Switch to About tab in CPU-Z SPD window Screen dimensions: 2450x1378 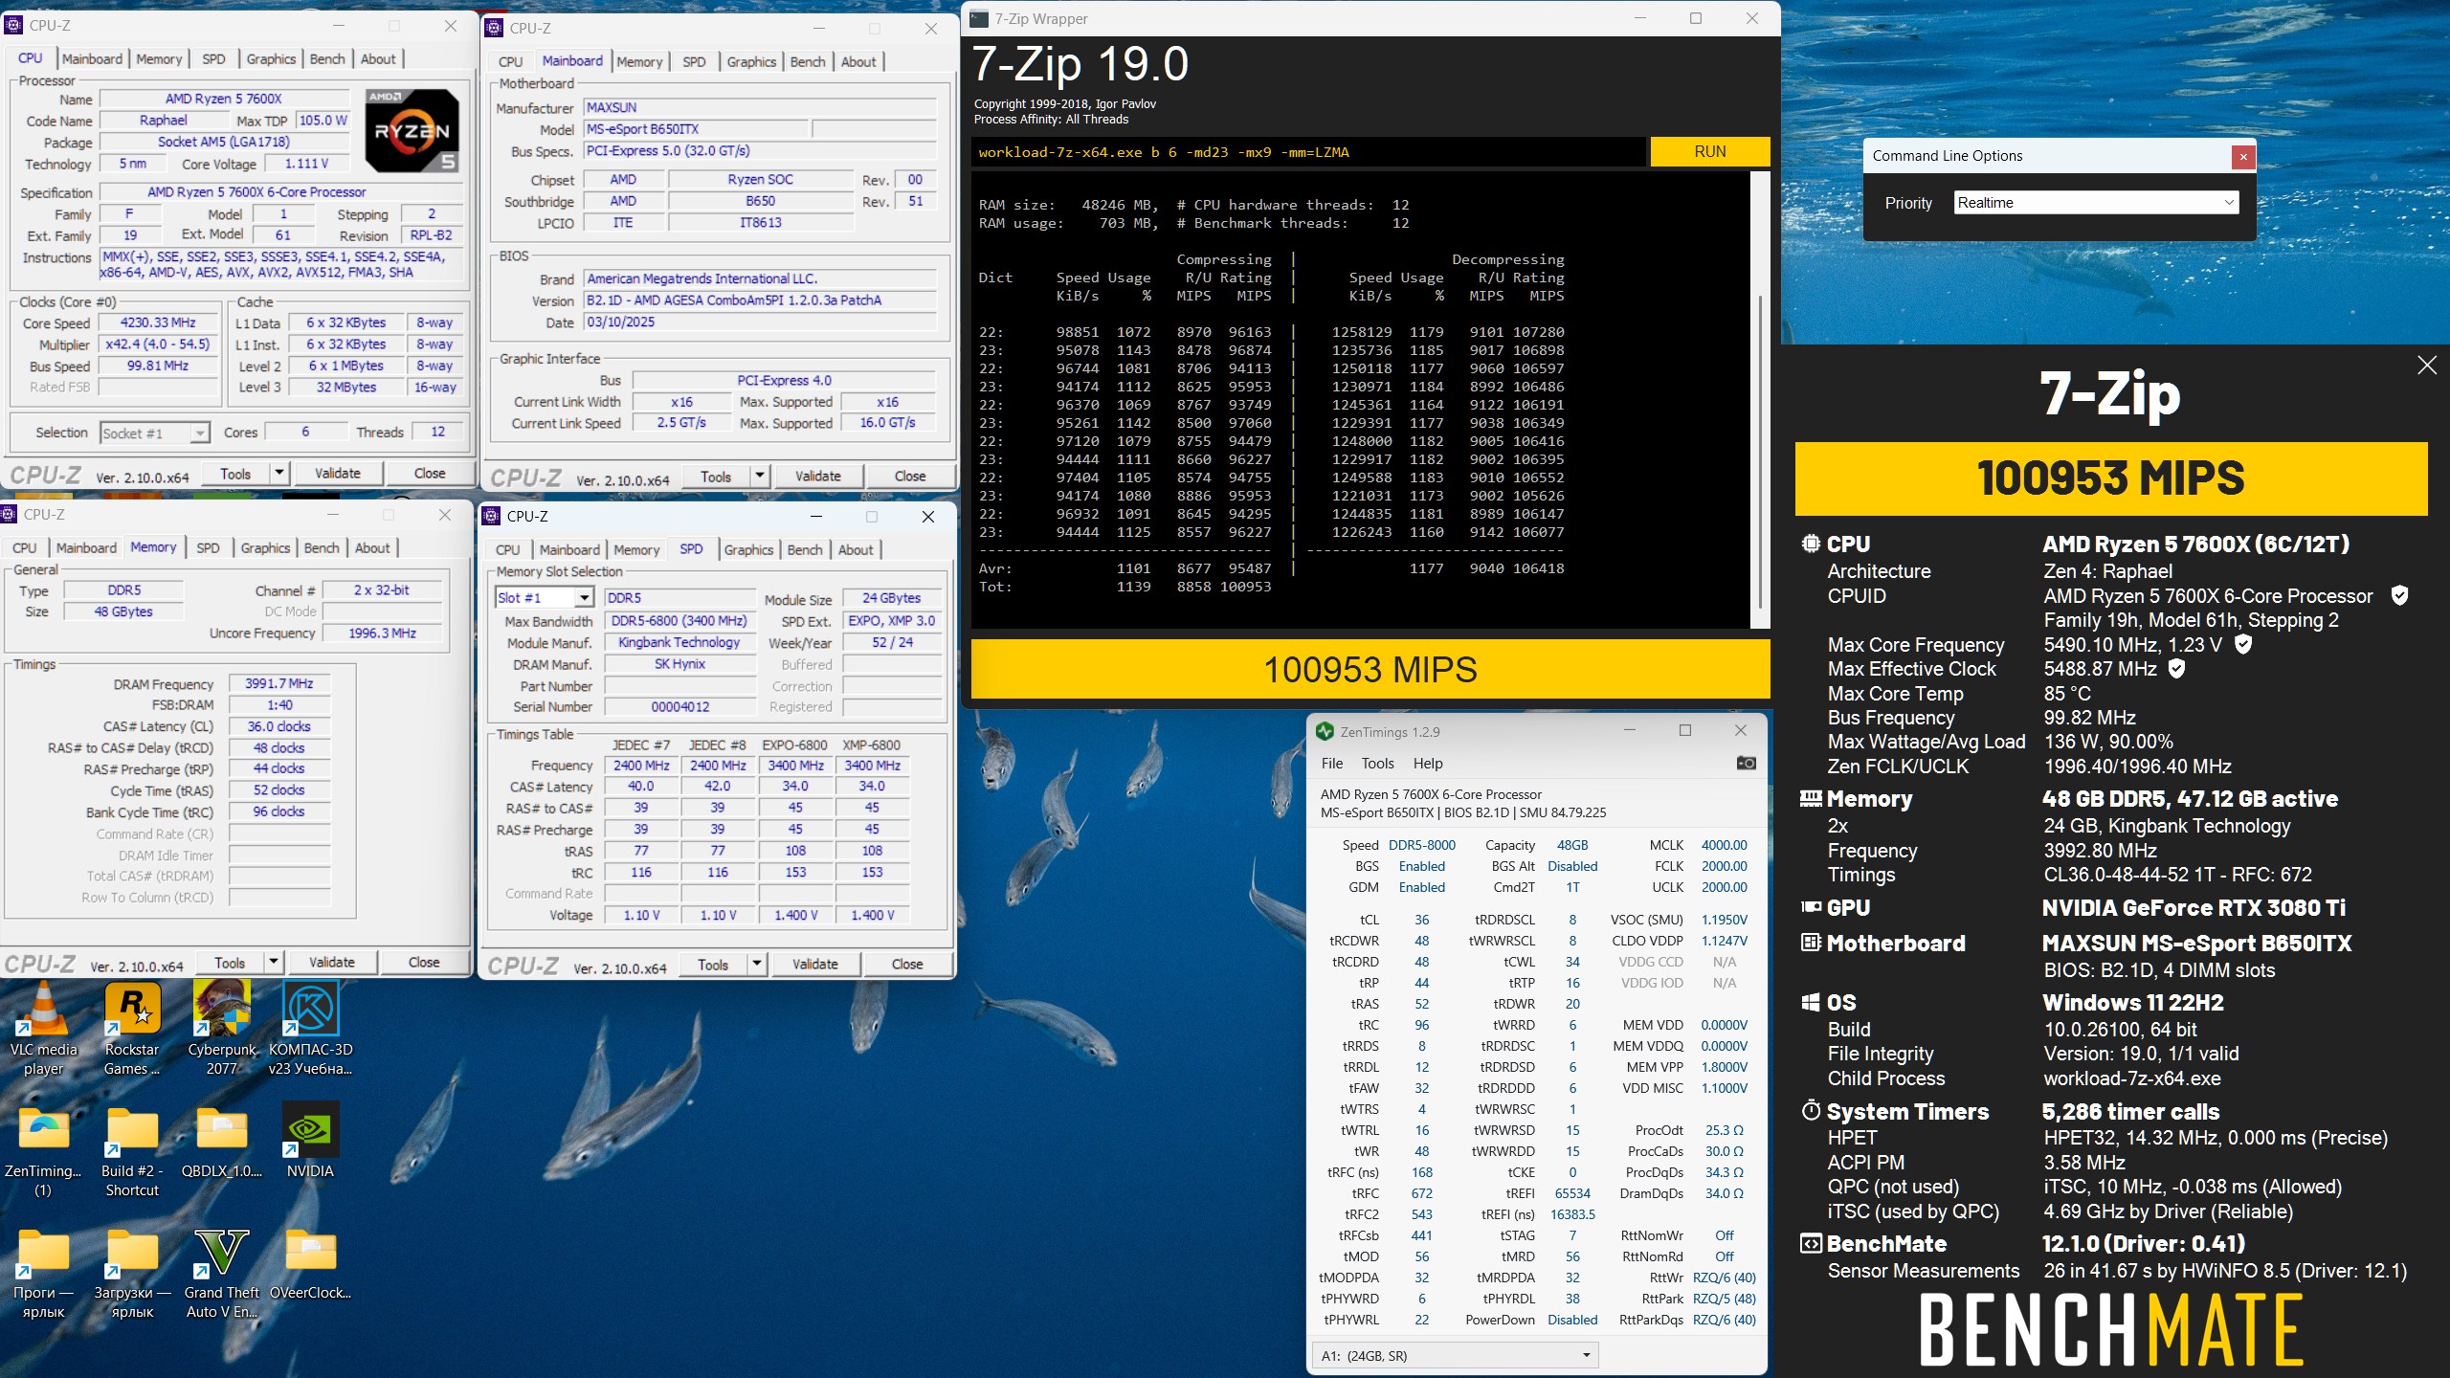pyautogui.click(x=856, y=549)
